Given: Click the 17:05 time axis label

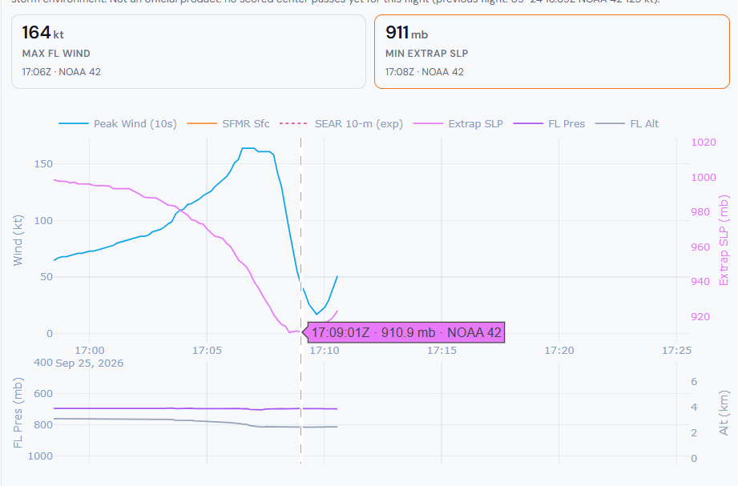Looking at the screenshot, I should [207, 351].
